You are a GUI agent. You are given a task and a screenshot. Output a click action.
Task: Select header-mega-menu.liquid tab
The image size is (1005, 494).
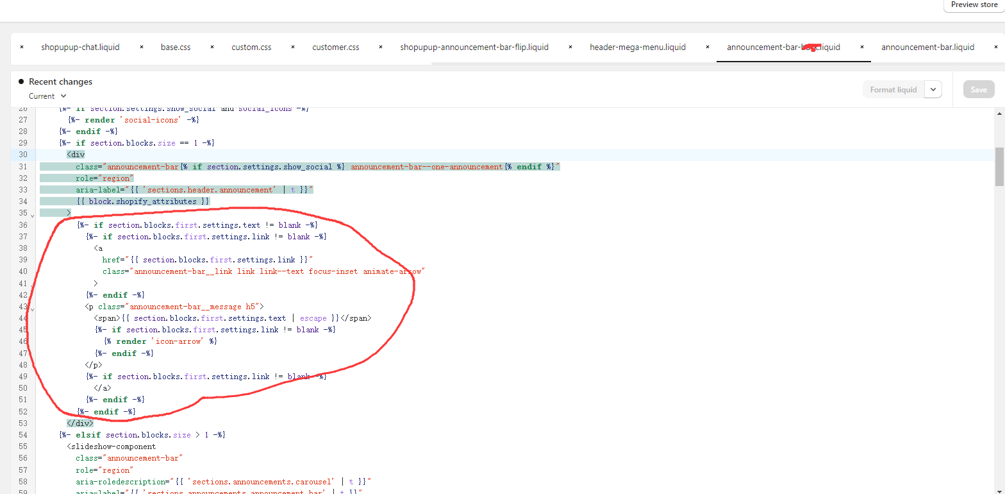point(638,47)
